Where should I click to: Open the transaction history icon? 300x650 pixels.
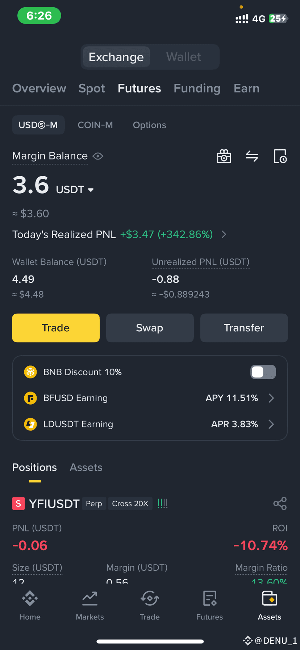tap(280, 156)
